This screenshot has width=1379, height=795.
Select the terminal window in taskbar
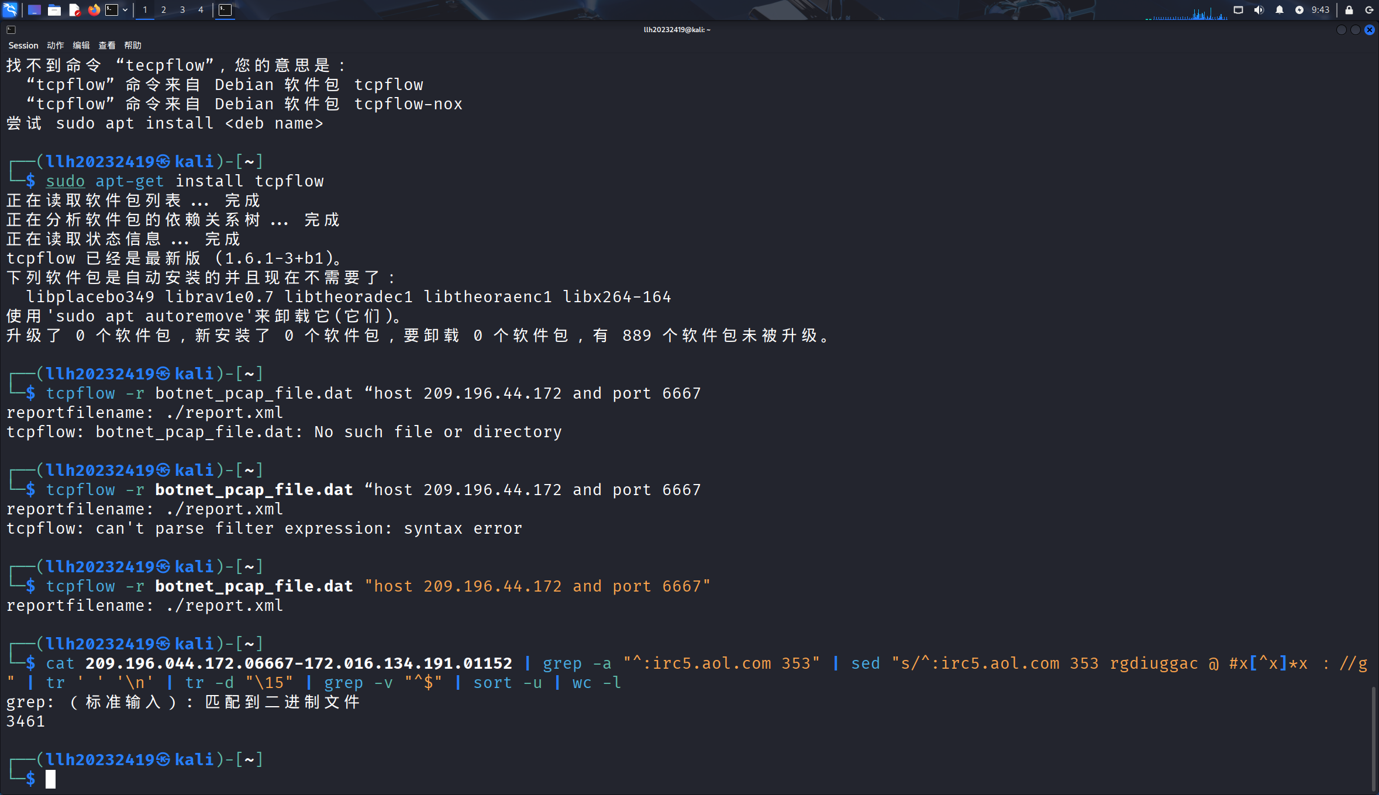pos(225,10)
